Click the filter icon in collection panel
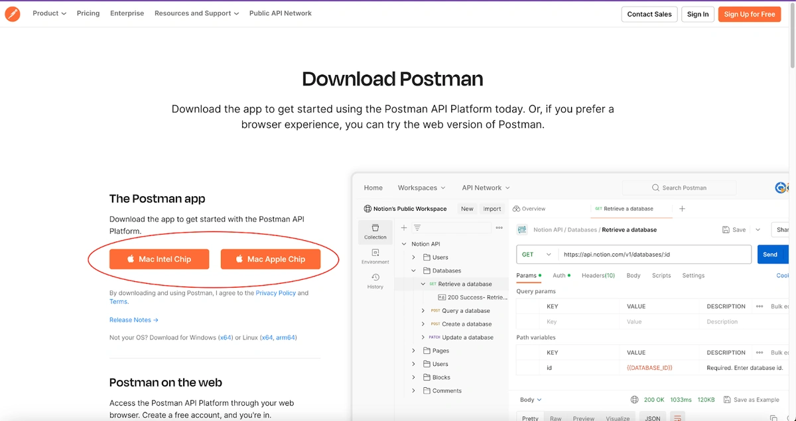 [x=417, y=227]
